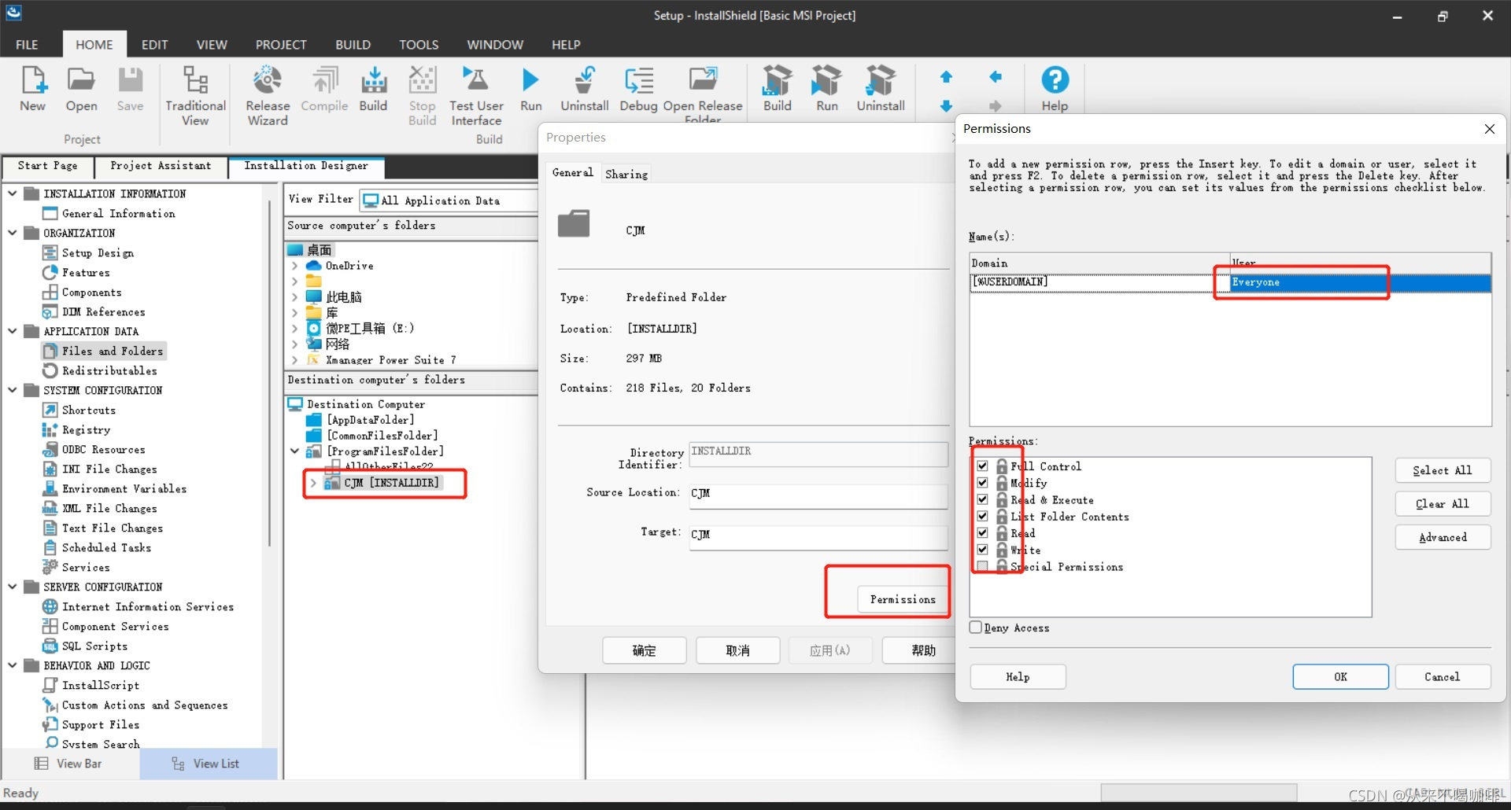Expand the OneDrive source folder
The height and width of the screenshot is (810, 1511).
point(295,266)
